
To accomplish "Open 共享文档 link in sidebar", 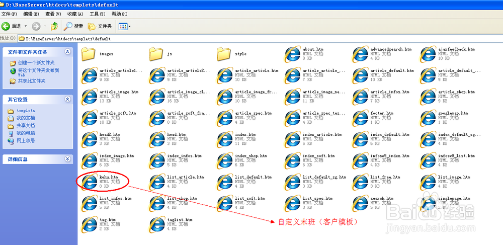I will tap(26, 125).
